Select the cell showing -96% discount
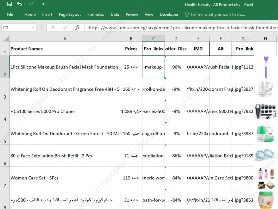278x209 pixels. 176,67
